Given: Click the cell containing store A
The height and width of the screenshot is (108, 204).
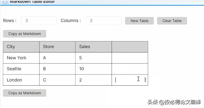Looking at the screenshot, I should coord(57,58).
